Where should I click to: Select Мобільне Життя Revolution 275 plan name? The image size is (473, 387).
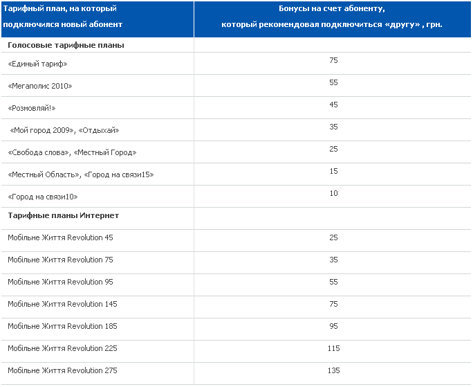click(x=62, y=370)
